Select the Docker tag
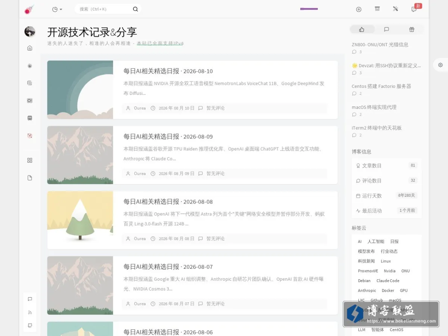Image resolution: width=448 pixels, height=336 pixels. coord(388,290)
